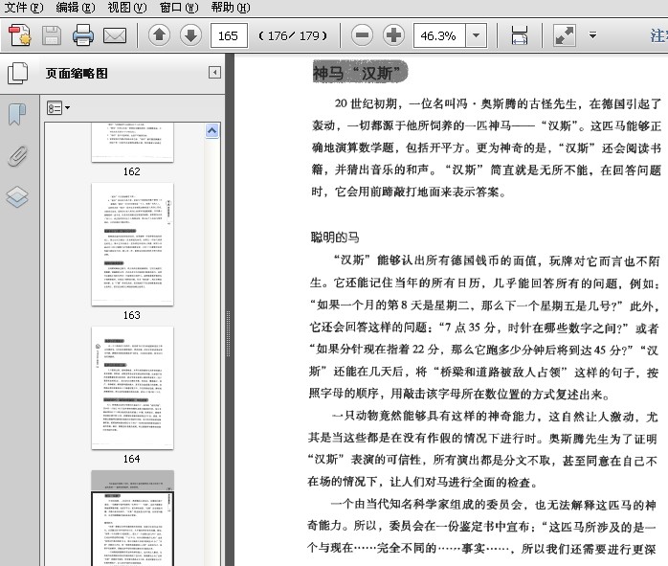The width and height of the screenshot is (668, 566).
Task: Zoom in with the plus button
Action: point(393,34)
